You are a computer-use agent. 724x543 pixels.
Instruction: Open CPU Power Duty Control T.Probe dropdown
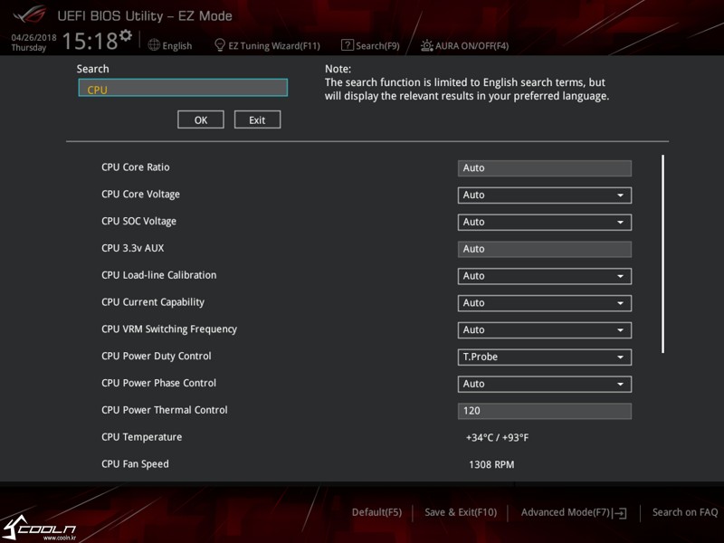pyautogui.click(x=545, y=357)
